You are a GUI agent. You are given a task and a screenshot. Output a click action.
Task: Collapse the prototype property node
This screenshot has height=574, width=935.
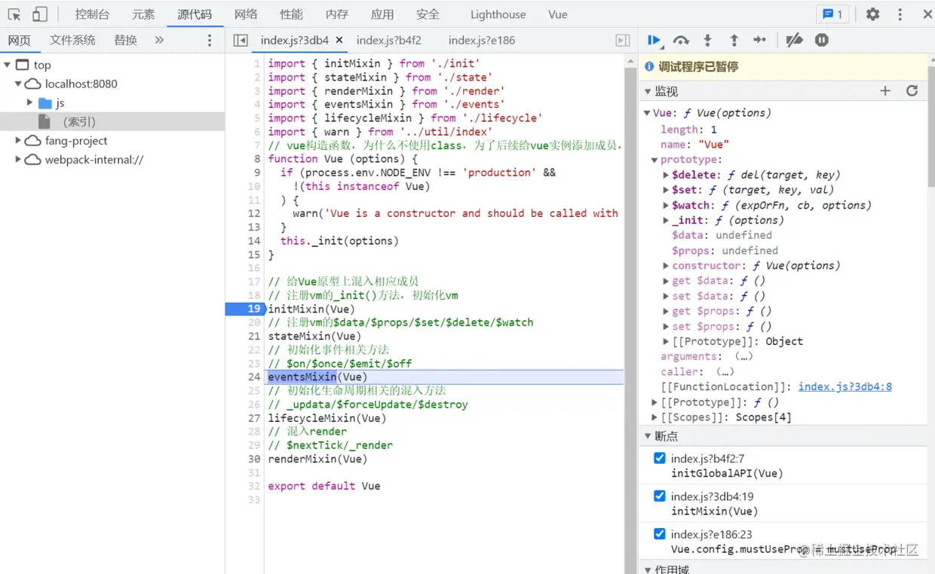[654, 160]
